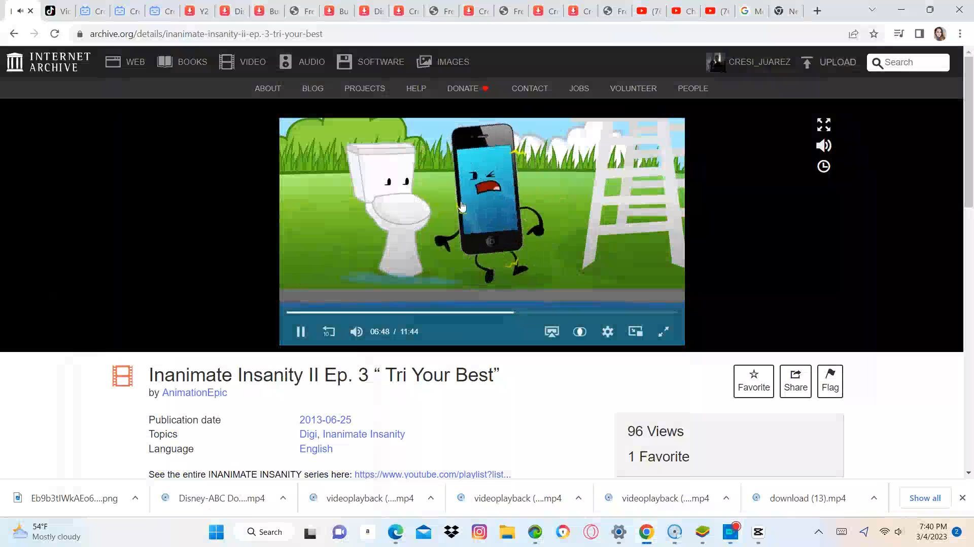Click the AirPlay cast icon
974x547 pixels.
(x=551, y=332)
